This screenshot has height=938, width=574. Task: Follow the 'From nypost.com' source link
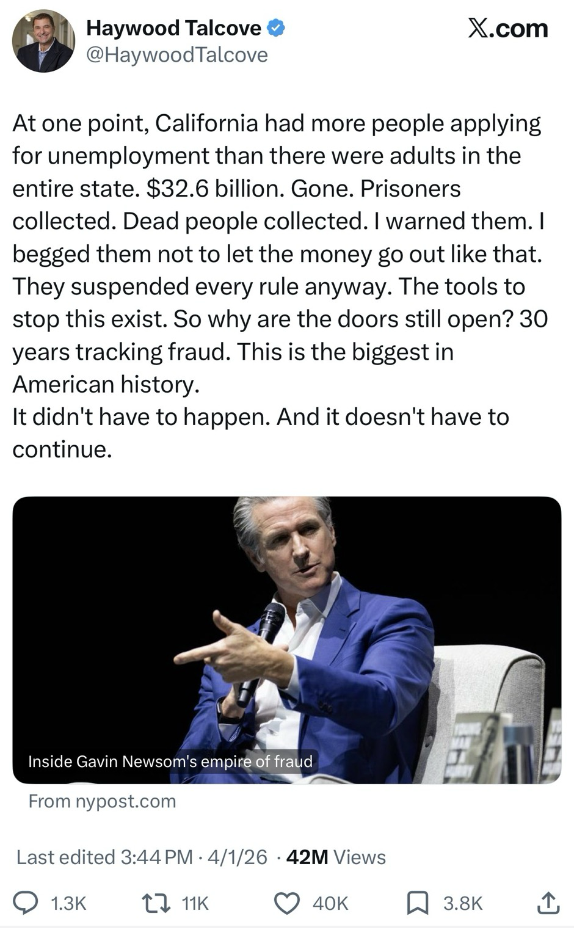pyautogui.click(x=102, y=801)
